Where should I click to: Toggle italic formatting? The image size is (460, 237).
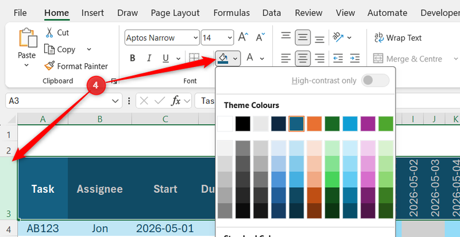[149, 58]
